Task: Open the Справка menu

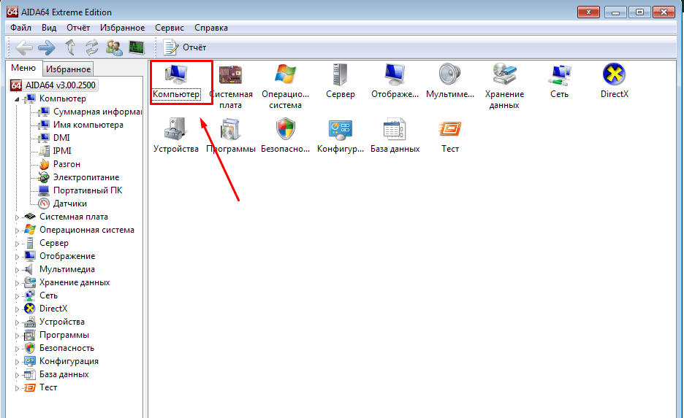Action: [x=211, y=28]
